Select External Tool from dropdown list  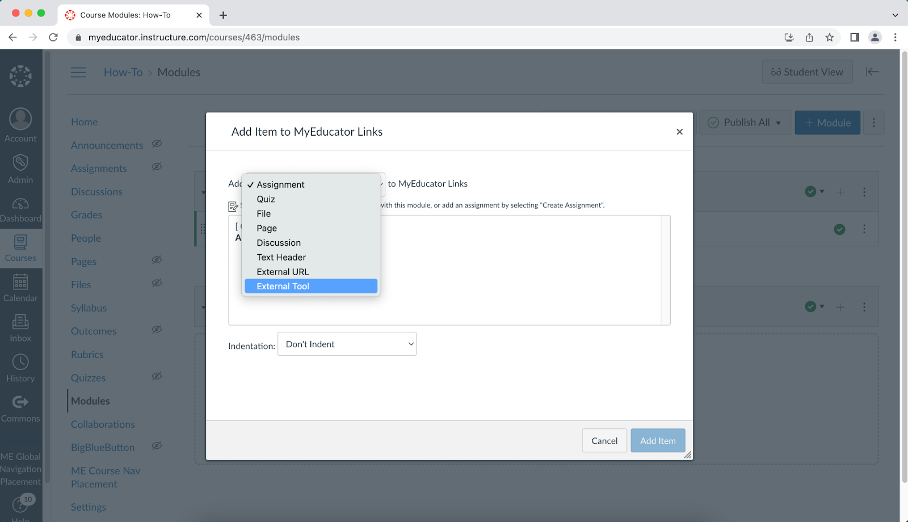311,286
